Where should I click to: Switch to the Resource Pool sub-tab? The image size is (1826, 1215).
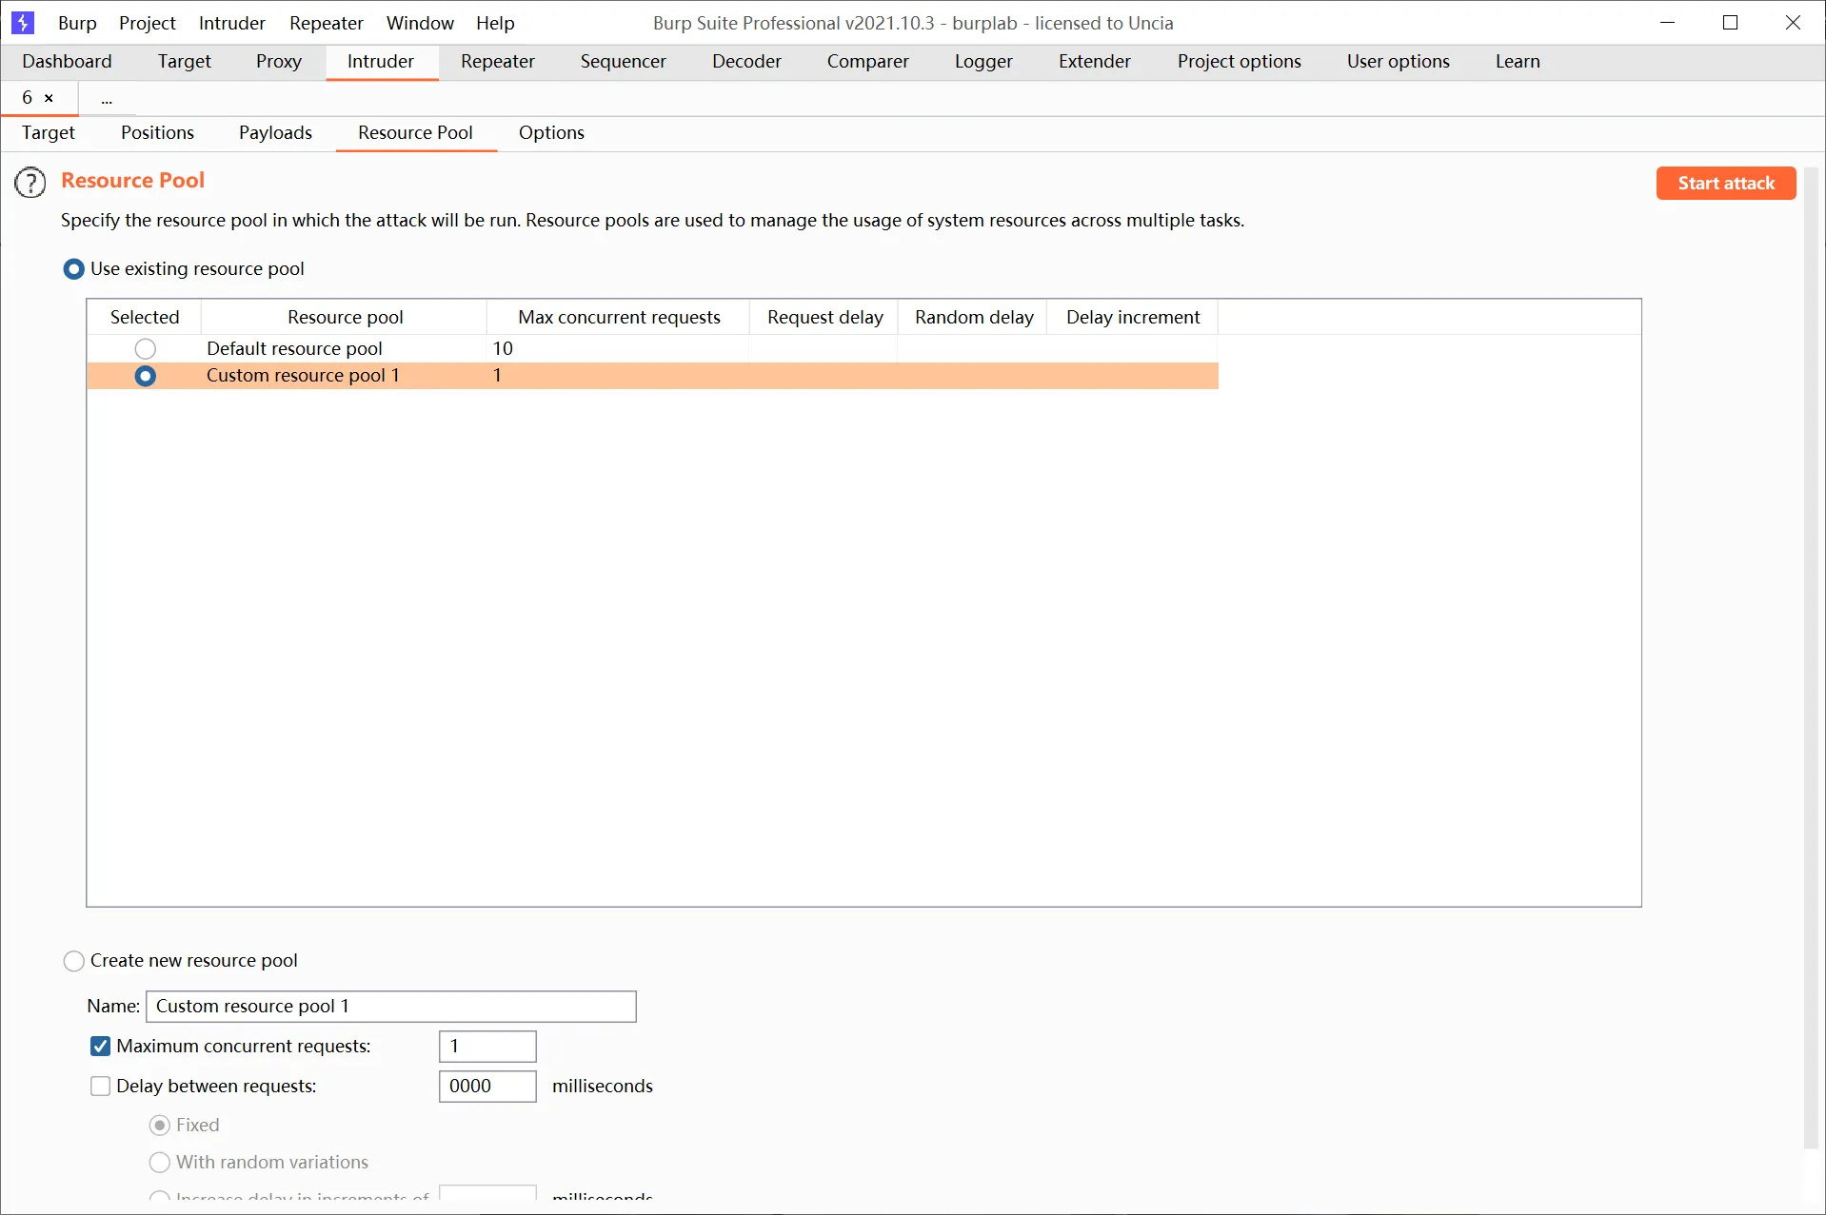[415, 133]
